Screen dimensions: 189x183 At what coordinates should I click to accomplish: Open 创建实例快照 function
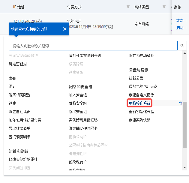tap(139, 120)
